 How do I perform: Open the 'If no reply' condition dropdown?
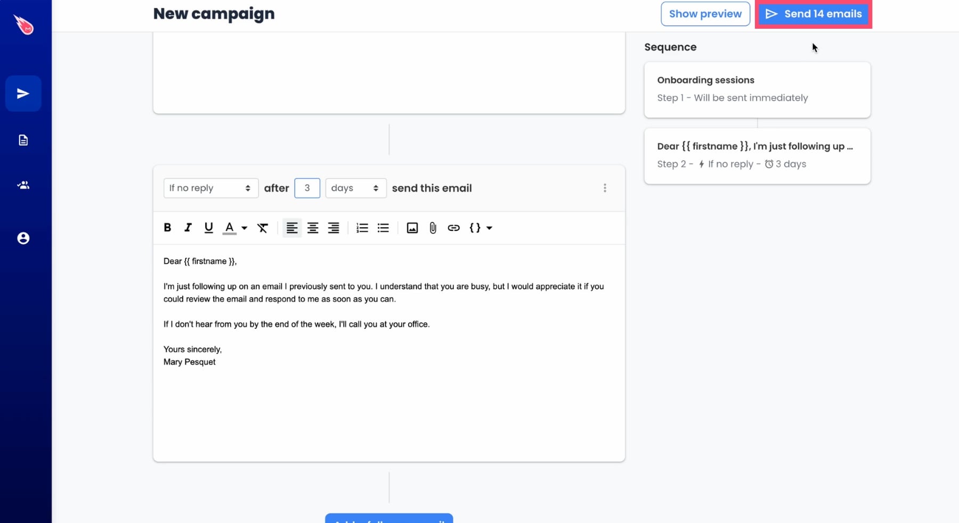point(210,188)
